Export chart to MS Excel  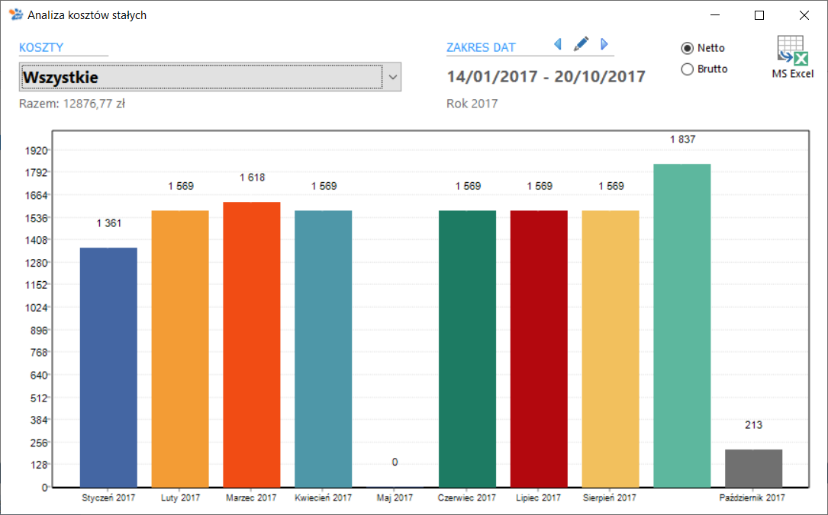tap(793, 57)
